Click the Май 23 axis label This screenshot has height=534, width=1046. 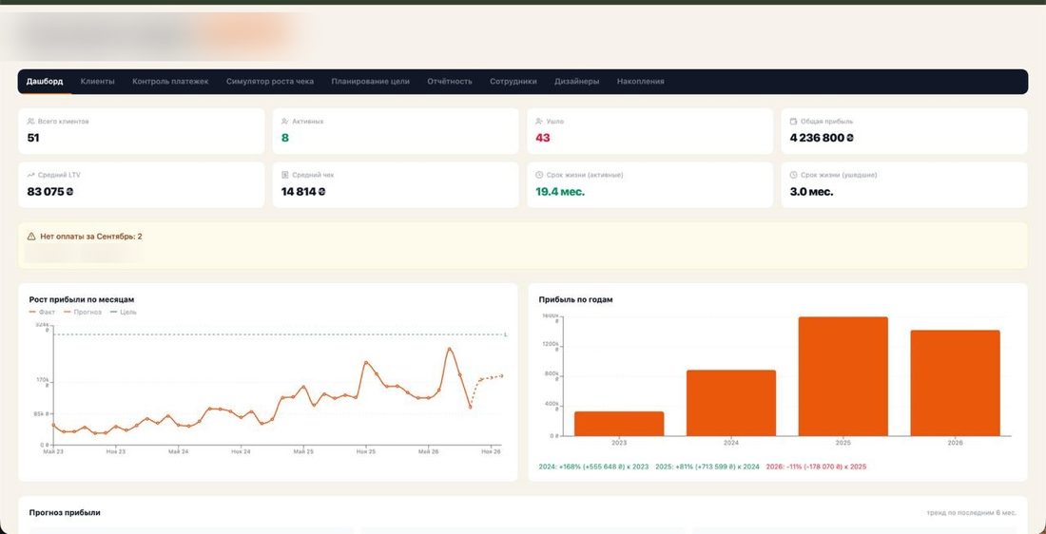point(52,451)
